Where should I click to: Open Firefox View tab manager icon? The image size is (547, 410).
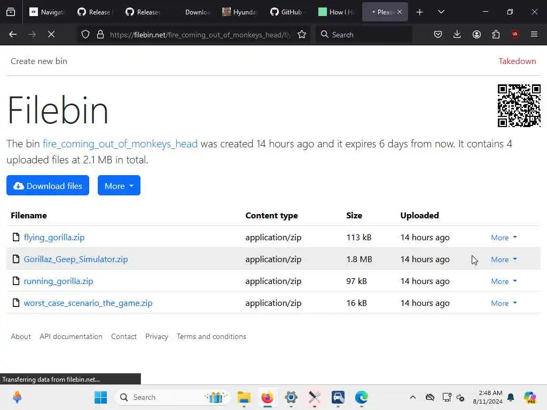(x=11, y=12)
